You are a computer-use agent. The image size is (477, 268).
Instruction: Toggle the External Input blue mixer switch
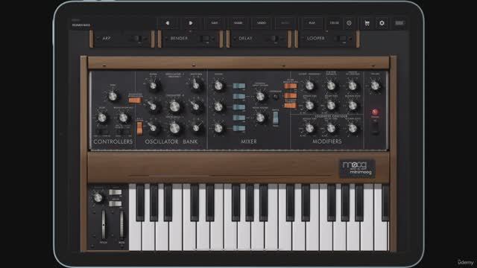click(x=238, y=97)
